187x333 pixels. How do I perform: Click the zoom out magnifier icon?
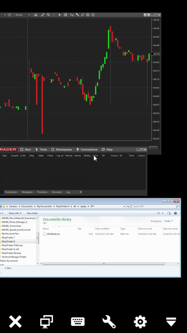click(x=54, y=15)
